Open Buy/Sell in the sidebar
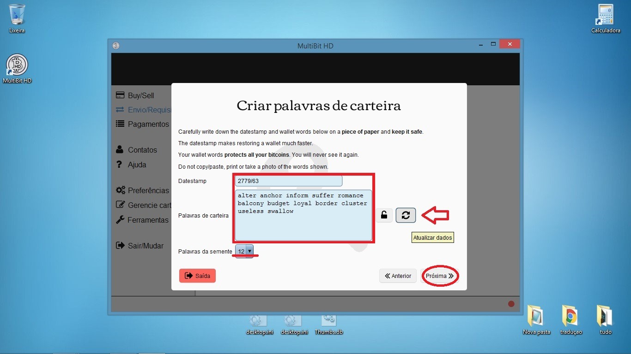This screenshot has width=631, height=354. pos(141,95)
